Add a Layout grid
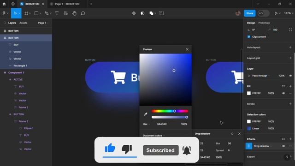The width and height of the screenshot is (295, 166). 290,58
